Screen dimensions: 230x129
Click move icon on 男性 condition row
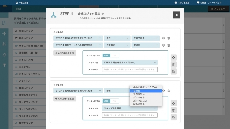click(x=163, y=38)
